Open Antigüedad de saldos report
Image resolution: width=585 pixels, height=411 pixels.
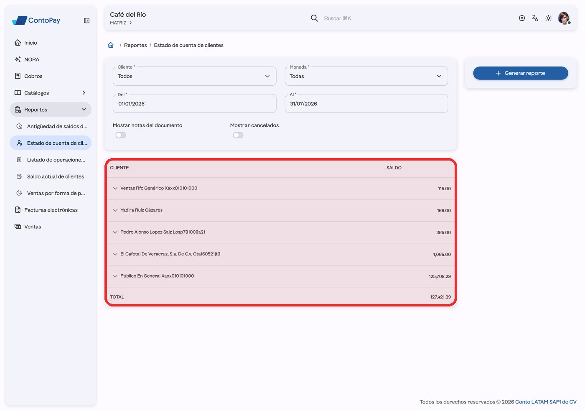coord(51,126)
